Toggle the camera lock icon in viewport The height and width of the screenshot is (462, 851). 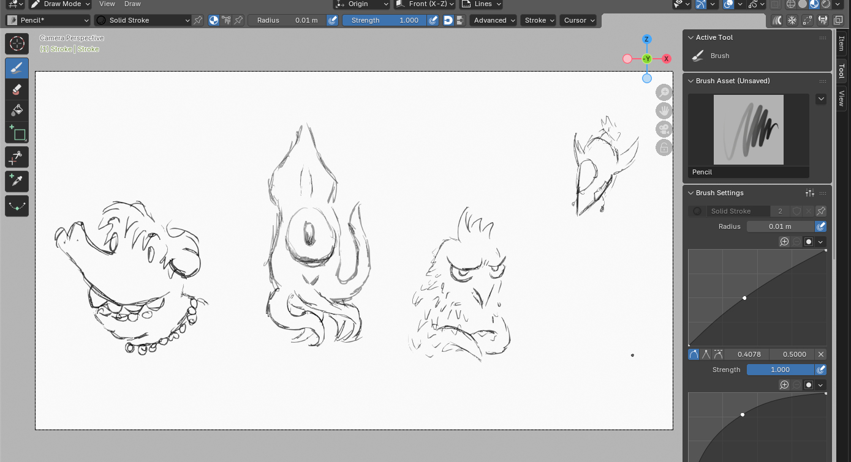(664, 147)
